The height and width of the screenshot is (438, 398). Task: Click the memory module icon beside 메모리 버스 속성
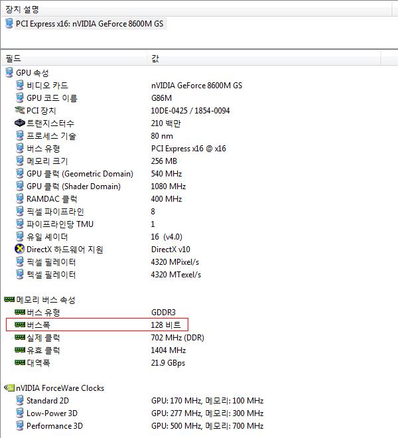pos(9,299)
